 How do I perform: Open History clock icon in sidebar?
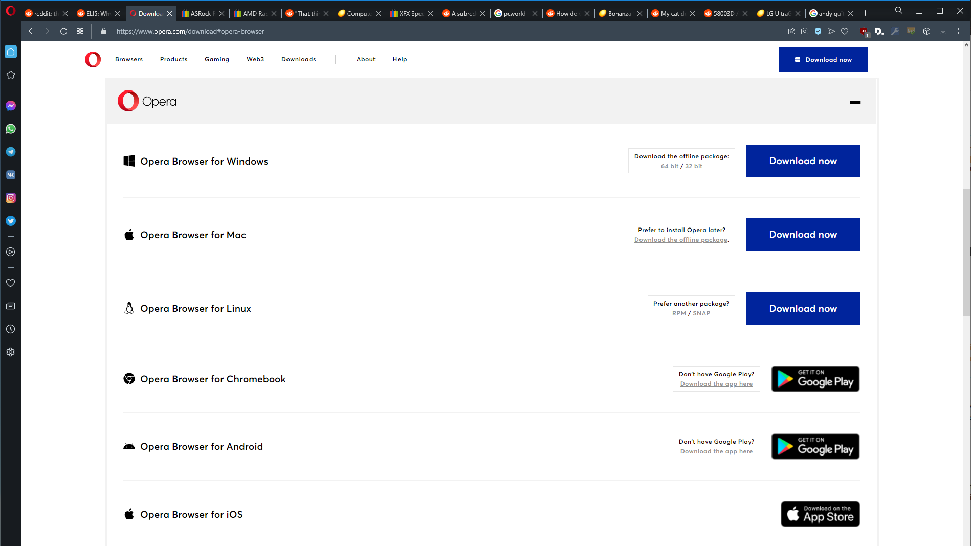tap(11, 329)
